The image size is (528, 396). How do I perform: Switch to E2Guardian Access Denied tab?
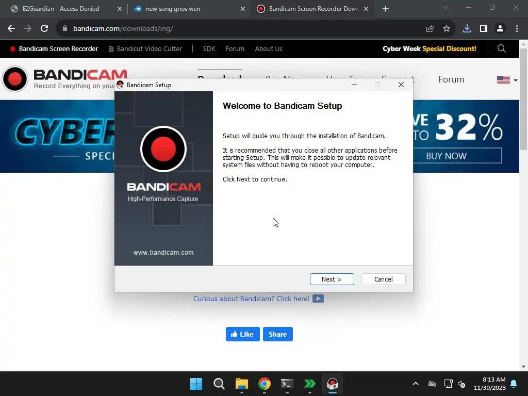(x=61, y=9)
